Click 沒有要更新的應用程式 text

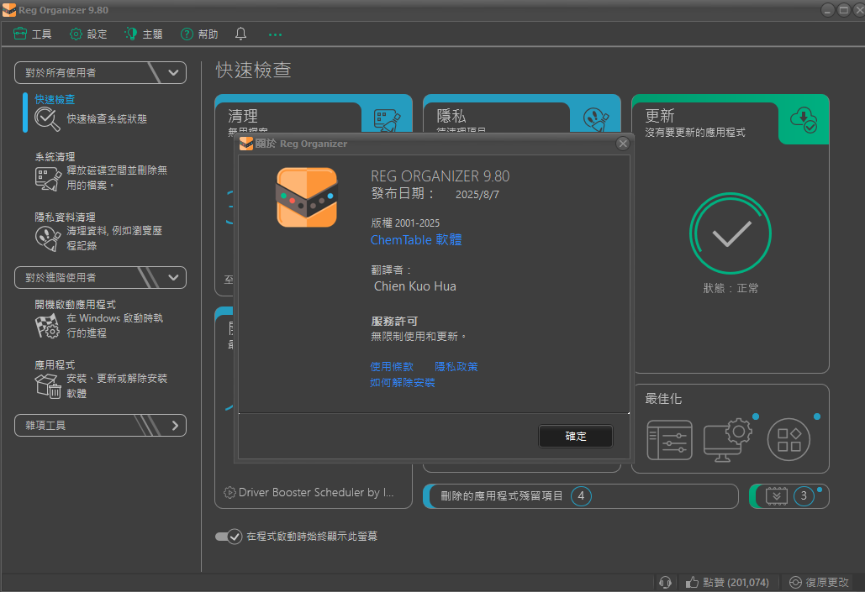click(x=695, y=133)
